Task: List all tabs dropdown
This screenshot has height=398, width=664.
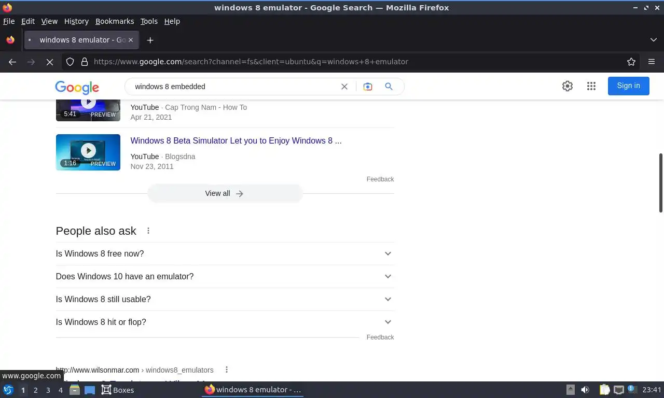Action: [654, 40]
